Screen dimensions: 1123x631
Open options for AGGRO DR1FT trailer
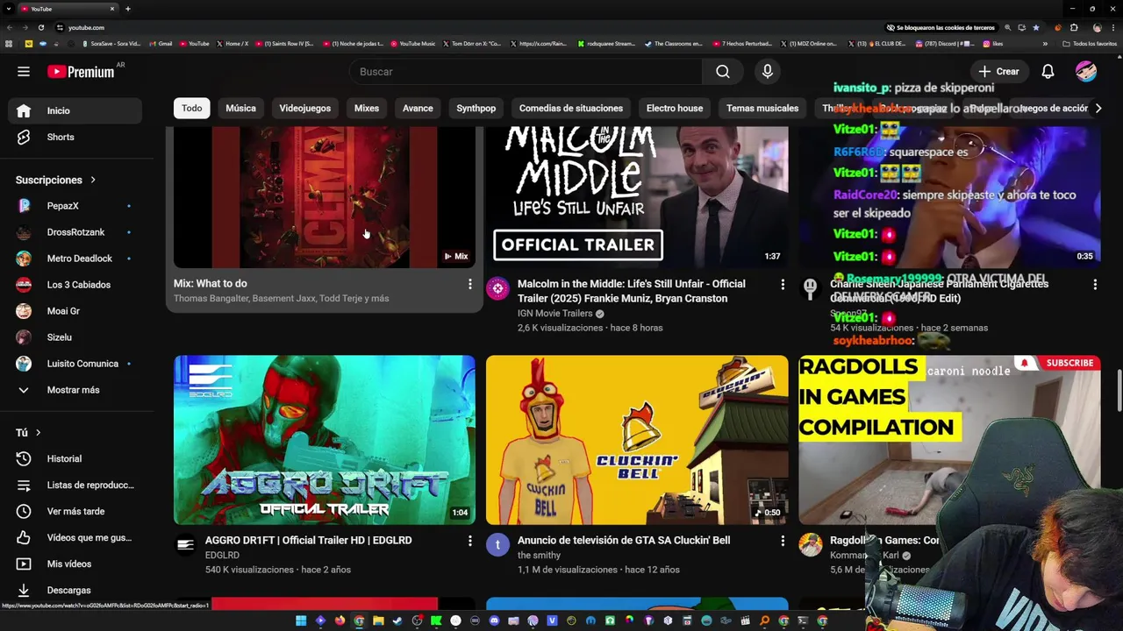(x=469, y=541)
